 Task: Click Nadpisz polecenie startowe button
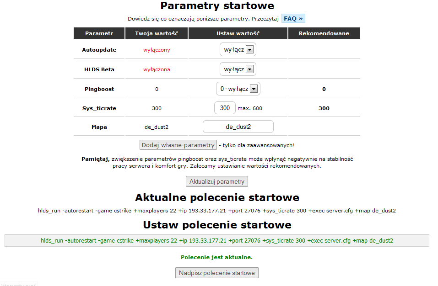click(217, 273)
